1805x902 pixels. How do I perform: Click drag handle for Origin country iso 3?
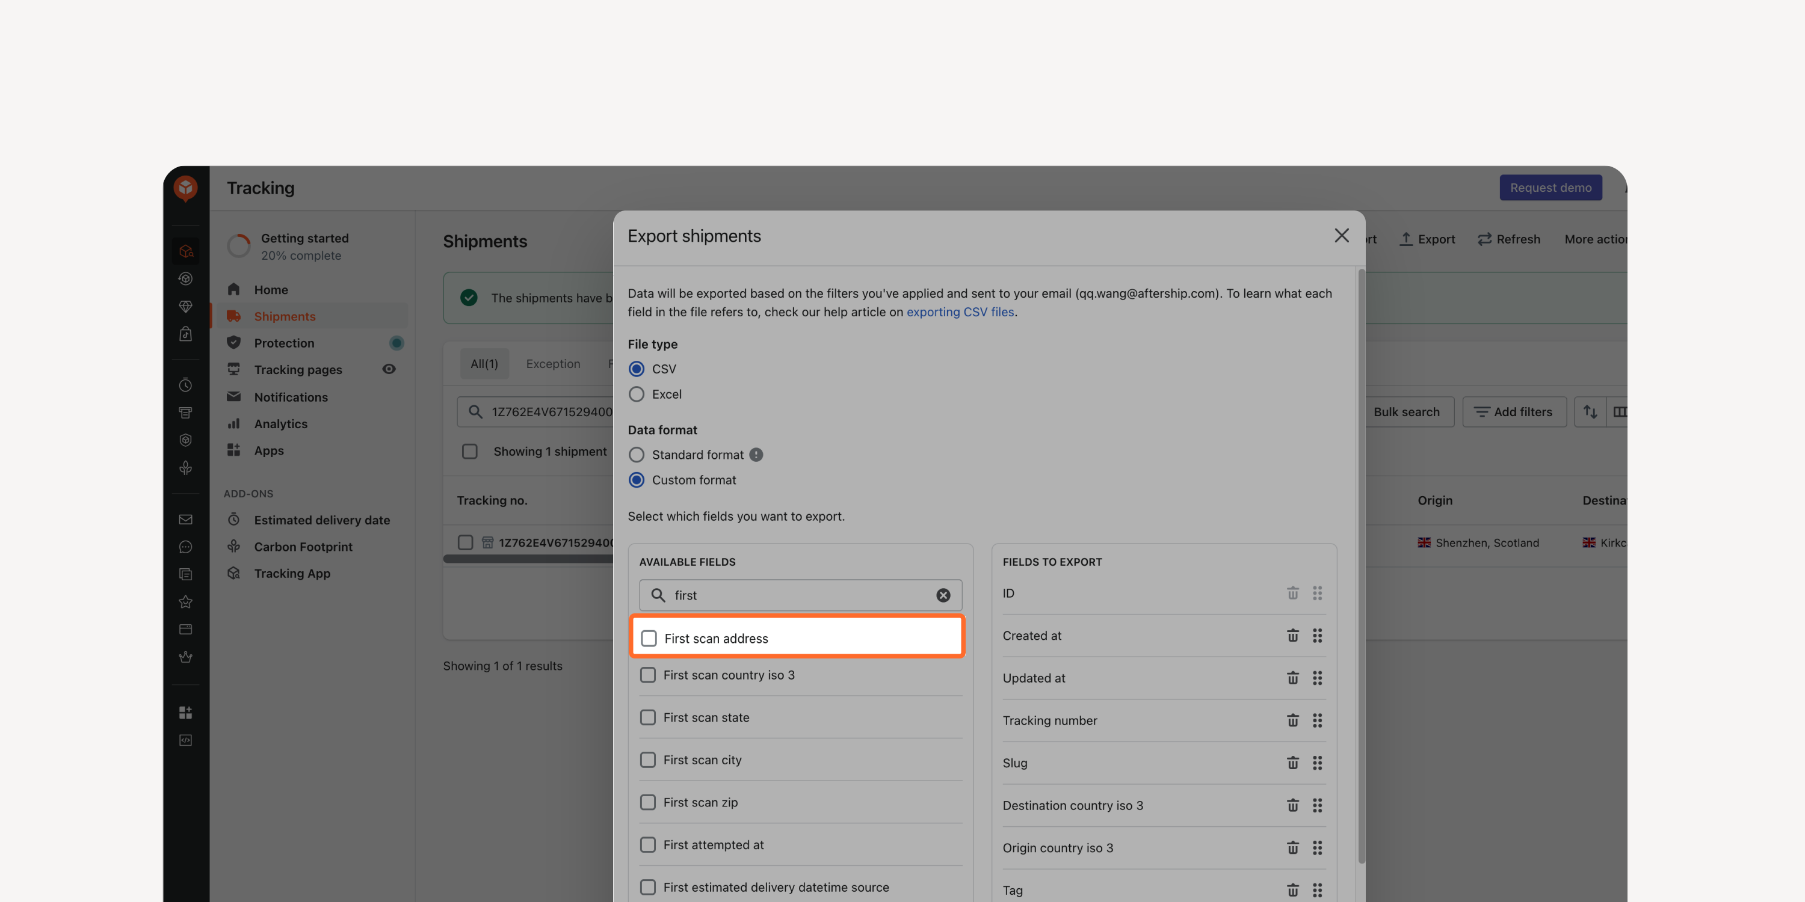point(1317,847)
